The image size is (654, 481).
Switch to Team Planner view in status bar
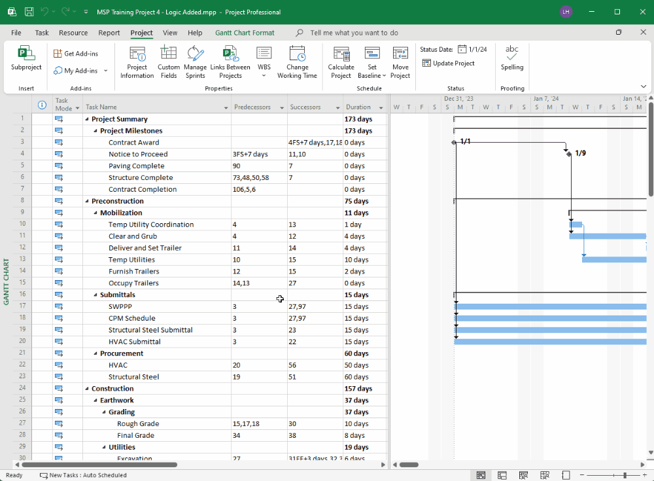tap(523, 475)
